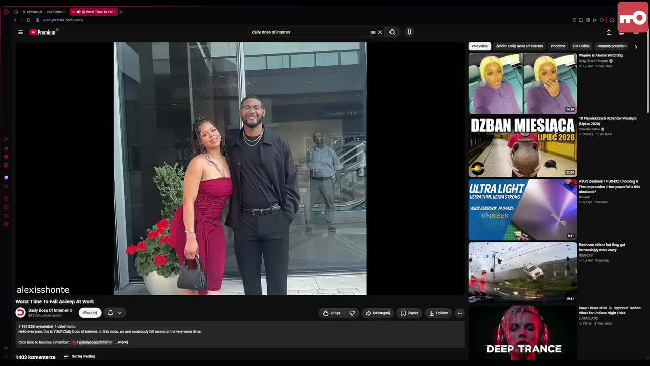Viewport: 650px width, 366px height.
Task: Open the Twitch icon in Opera sidebar
Action: point(6,178)
